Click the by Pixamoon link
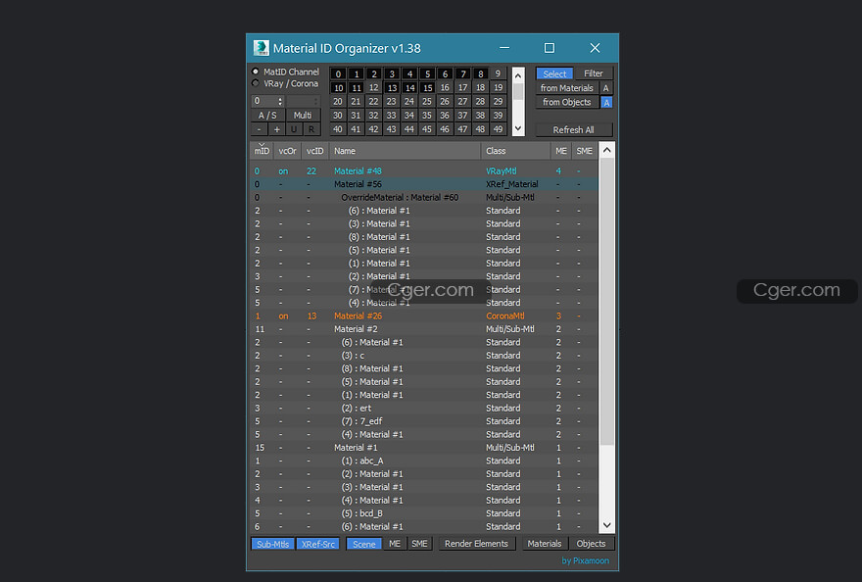The image size is (862, 582). pyautogui.click(x=586, y=561)
